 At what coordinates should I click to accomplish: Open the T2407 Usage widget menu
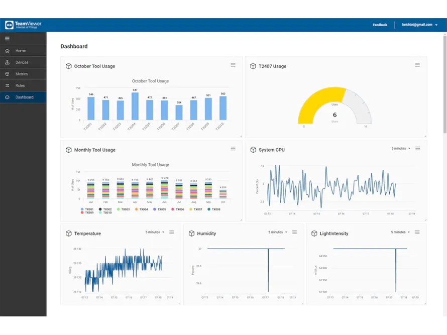tap(417, 65)
